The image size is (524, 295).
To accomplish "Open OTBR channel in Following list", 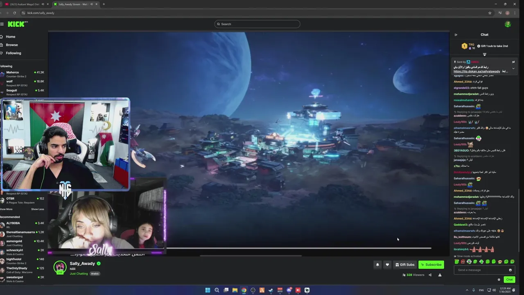I will tap(23, 200).
